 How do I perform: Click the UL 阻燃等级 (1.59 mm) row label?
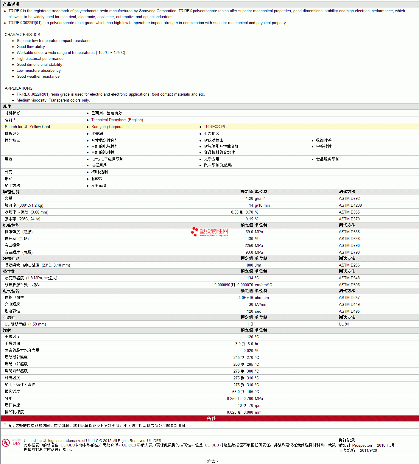tap(25, 324)
